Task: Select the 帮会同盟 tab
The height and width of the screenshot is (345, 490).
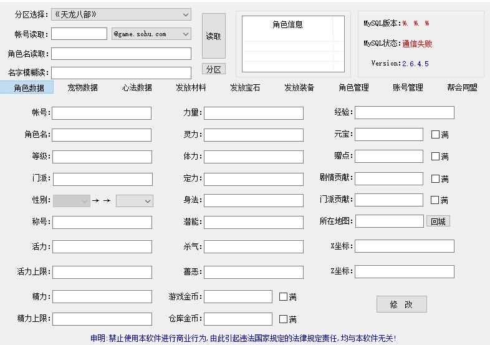Action: click(462, 87)
